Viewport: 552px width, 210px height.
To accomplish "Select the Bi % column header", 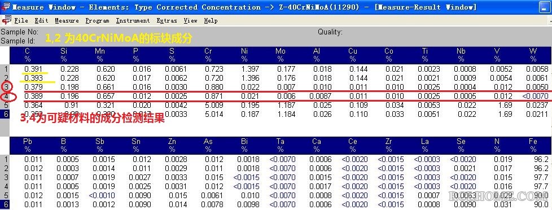I will pos(244,145).
